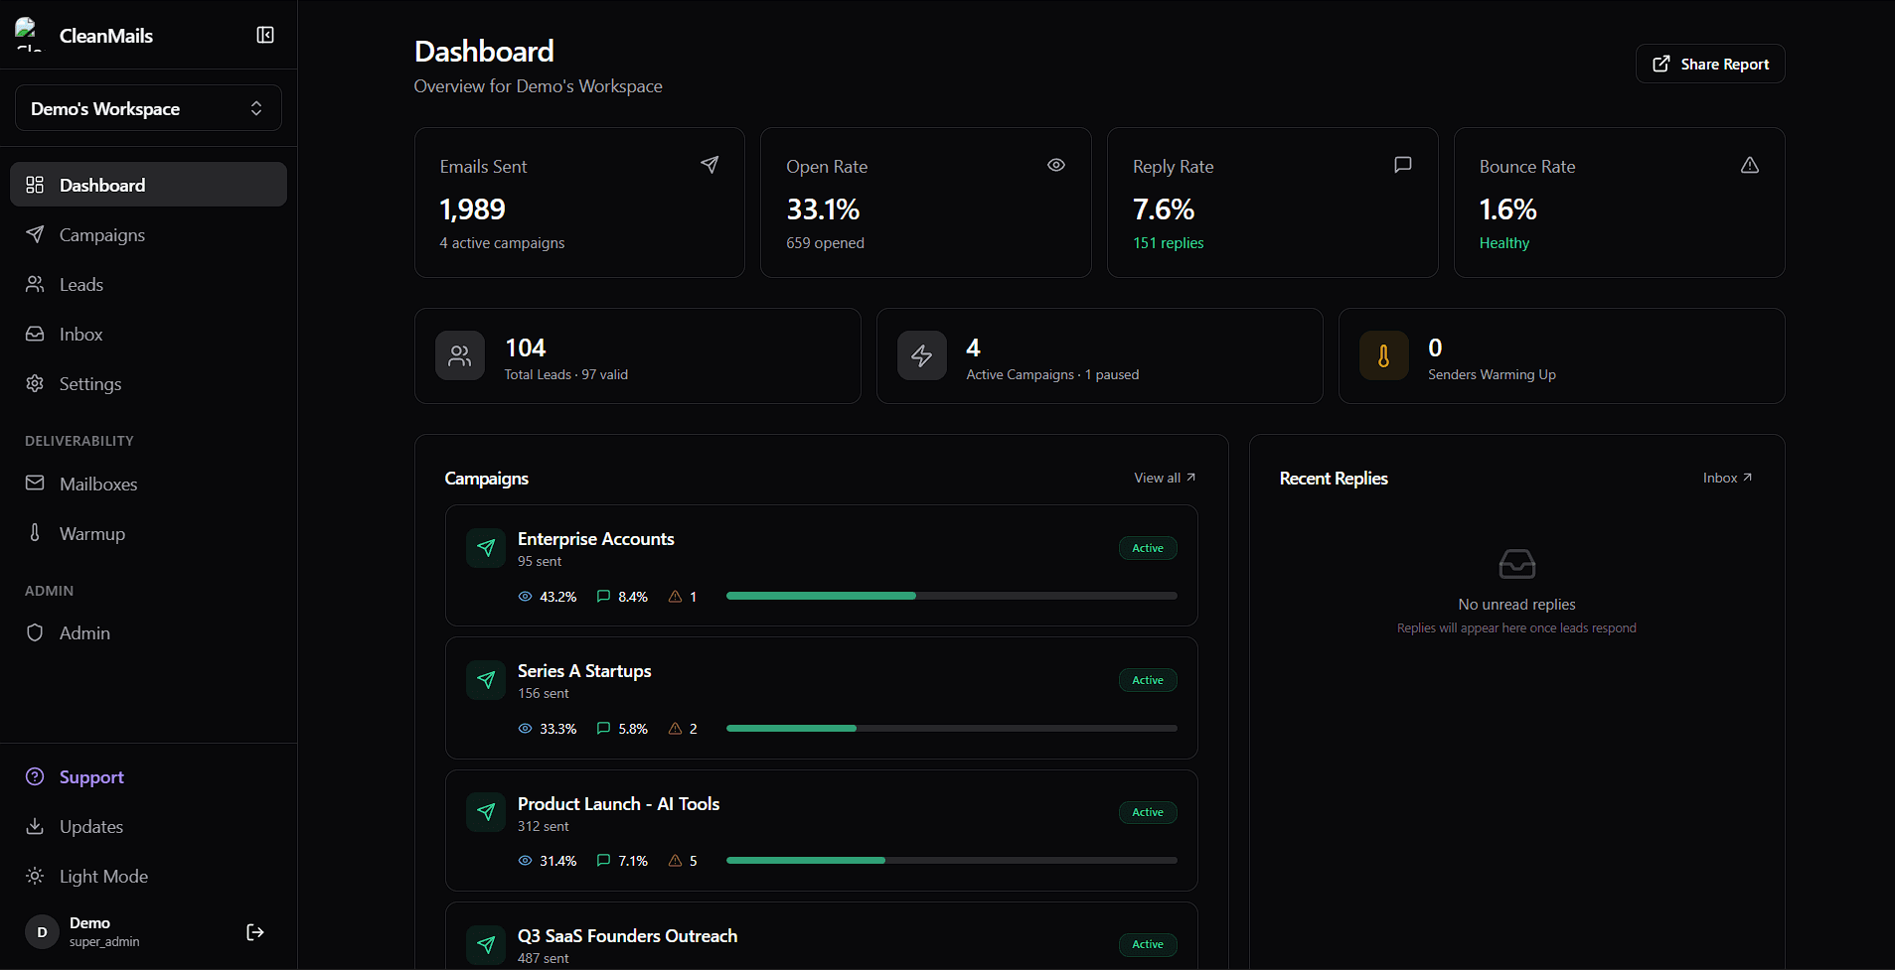
Task: Open Mailboxes under Deliverability
Action: tap(148, 484)
